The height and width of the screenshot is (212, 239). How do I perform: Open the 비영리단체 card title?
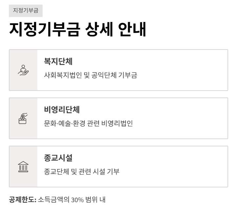pyautogui.click(x=62, y=110)
